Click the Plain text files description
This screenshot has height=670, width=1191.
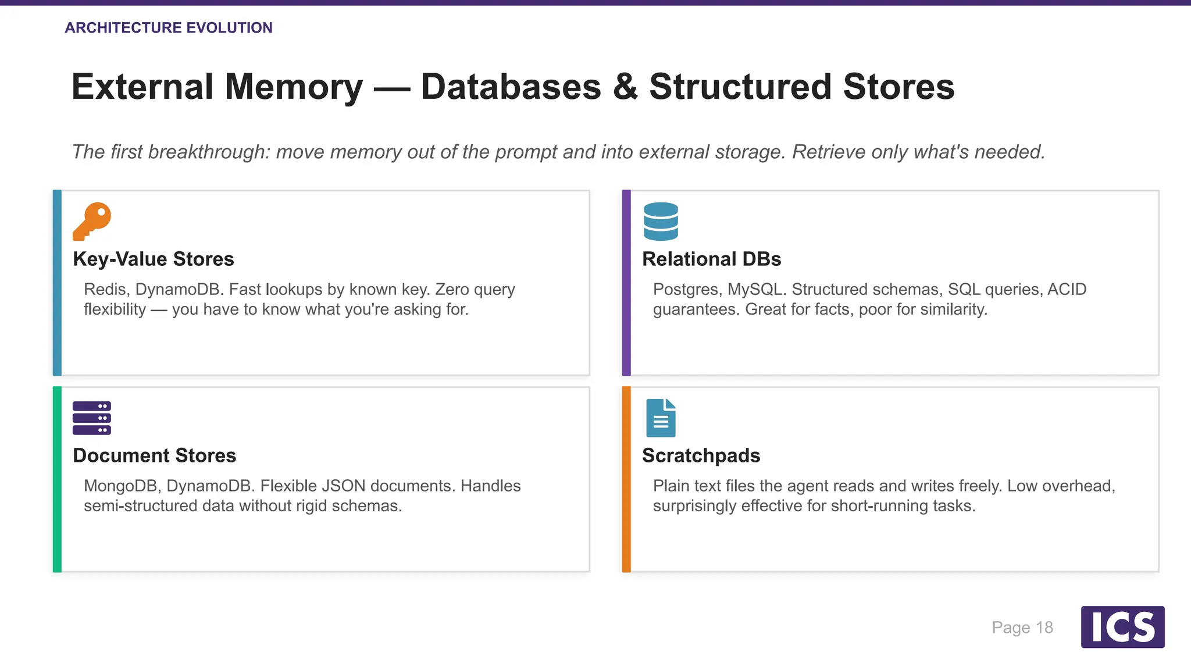point(884,496)
